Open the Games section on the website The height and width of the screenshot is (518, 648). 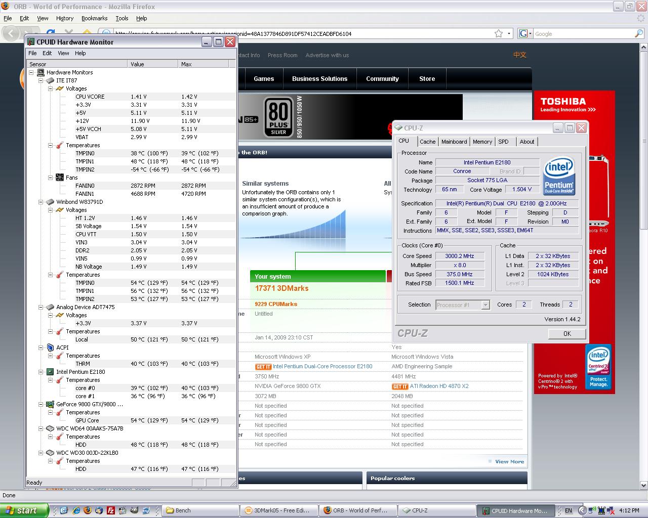click(x=264, y=79)
